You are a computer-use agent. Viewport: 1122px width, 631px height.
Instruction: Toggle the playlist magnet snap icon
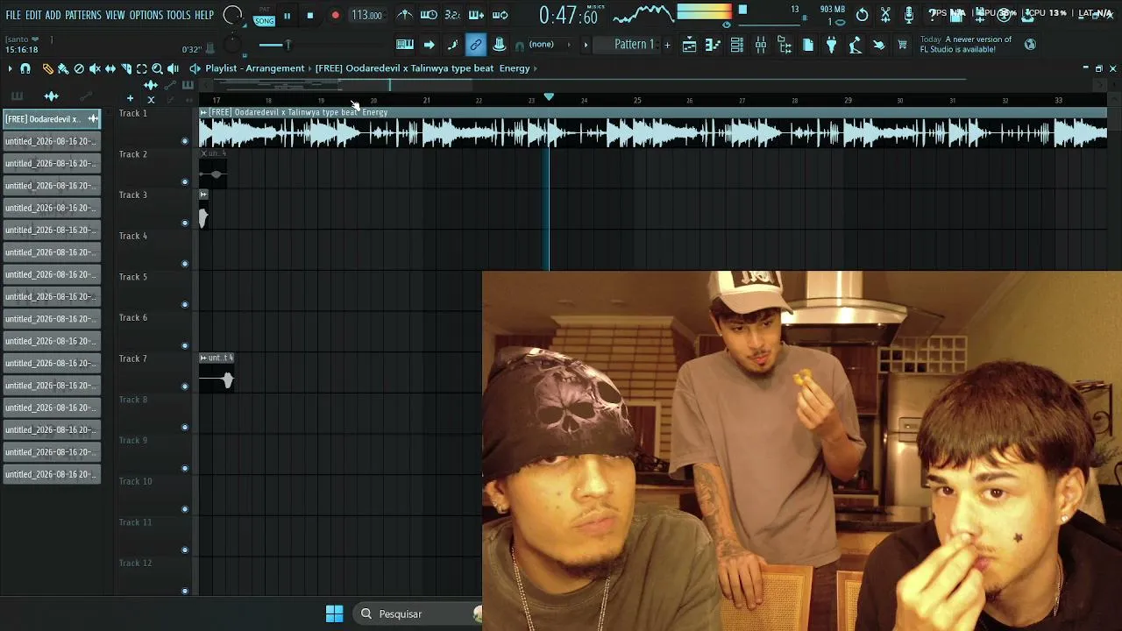tap(25, 68)
